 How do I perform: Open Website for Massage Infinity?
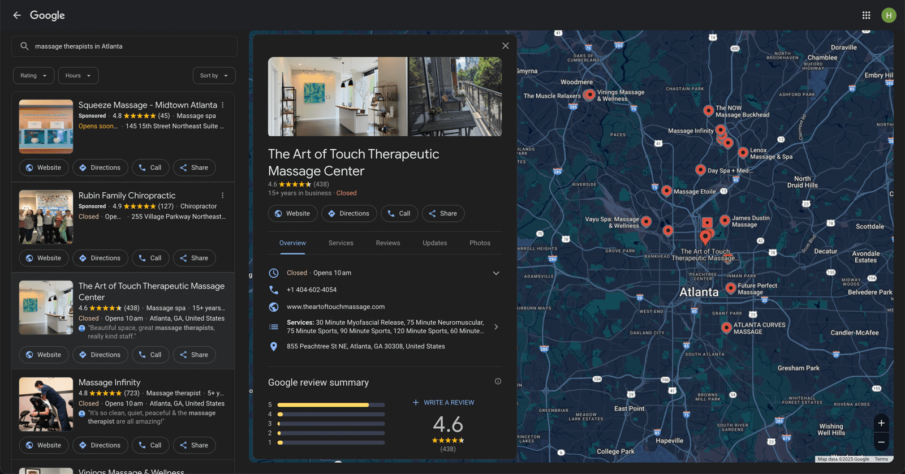pos(44,445)
